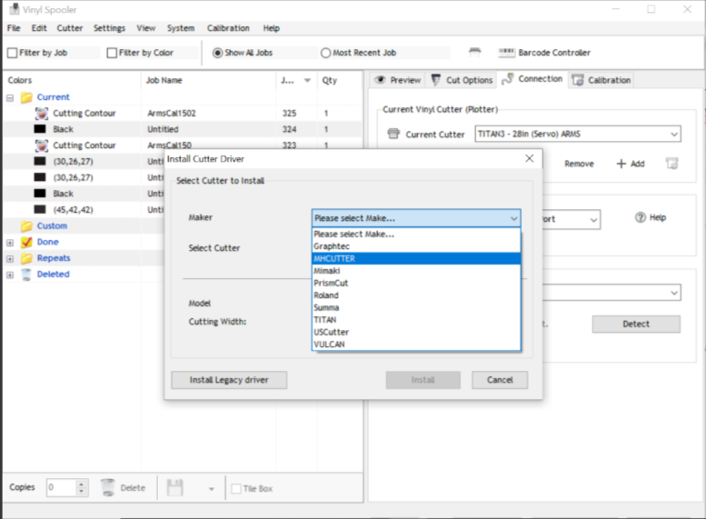This screenshot has width=706, height=519.
Task: Select Show All Jobs radio button
Action: (x=217, y=53)
